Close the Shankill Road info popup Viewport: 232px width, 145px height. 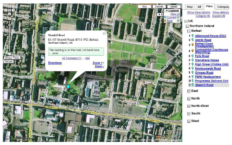tap(104, 33)
